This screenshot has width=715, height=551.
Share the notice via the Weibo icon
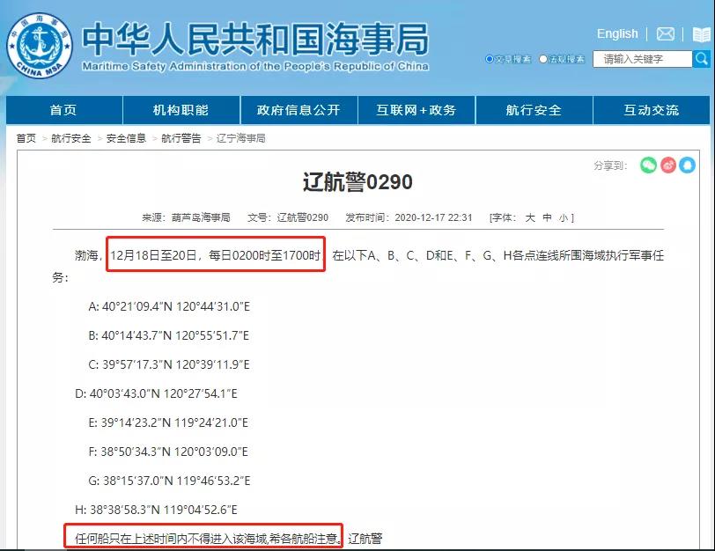pyautogui.click(x=668, y=165)
